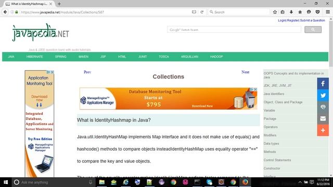This screenshot has height=187, width=333.
Task: Click the Firefox back arrow button
Action: tap(5, 12)
